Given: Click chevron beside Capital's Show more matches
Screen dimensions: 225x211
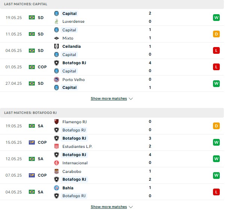Looking at the screenshot, I should point(131,99).
